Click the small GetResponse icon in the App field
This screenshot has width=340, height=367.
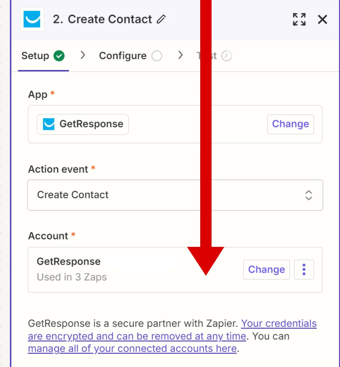click(x=49, y=124)
